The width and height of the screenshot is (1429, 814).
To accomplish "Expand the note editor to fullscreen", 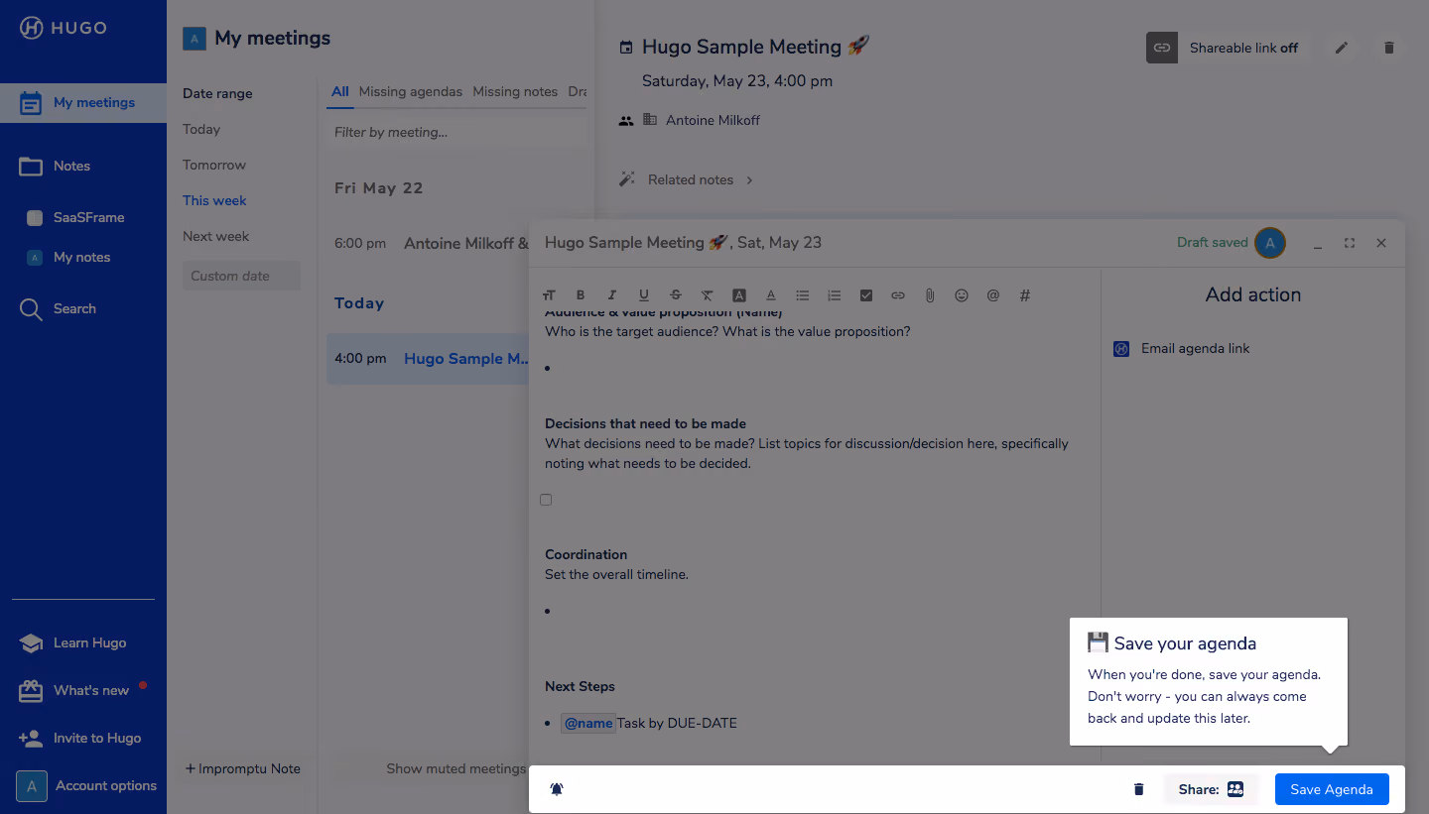I will [1350, 243].
